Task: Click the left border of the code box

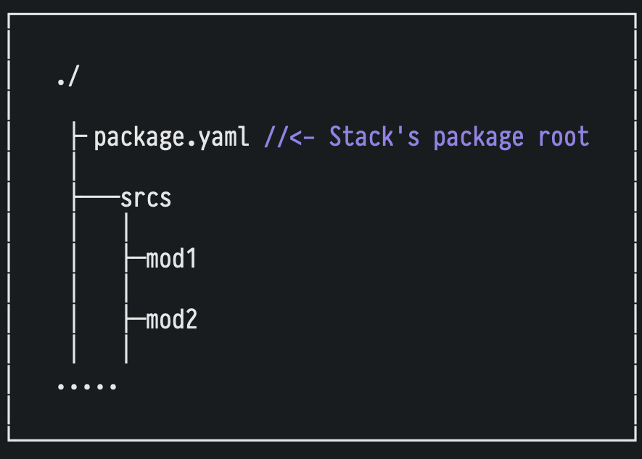Action: click(x=8, y=226)
